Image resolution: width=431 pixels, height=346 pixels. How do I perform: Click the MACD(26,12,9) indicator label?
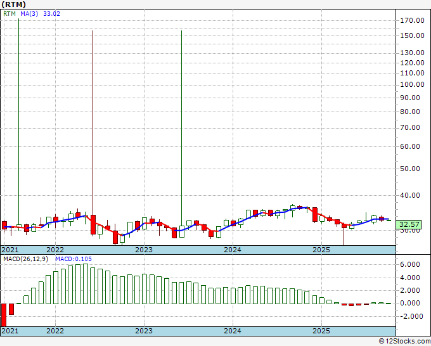pos(25,259)
